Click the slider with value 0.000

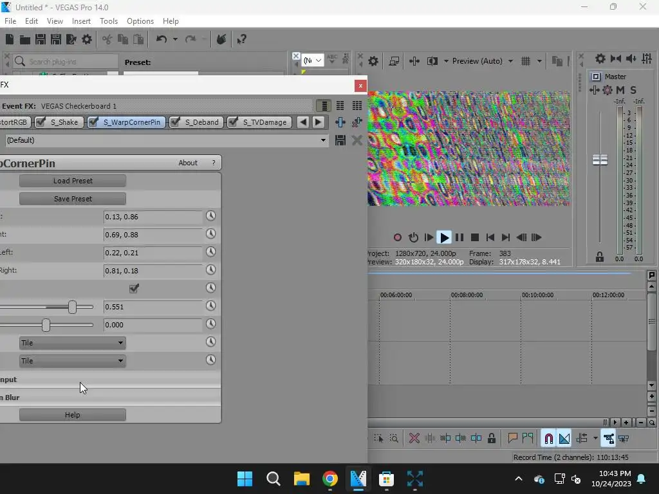coord(46,325)
